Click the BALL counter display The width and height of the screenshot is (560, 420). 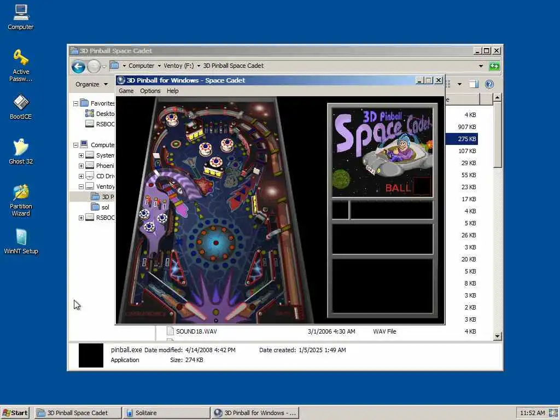(408, 187)
